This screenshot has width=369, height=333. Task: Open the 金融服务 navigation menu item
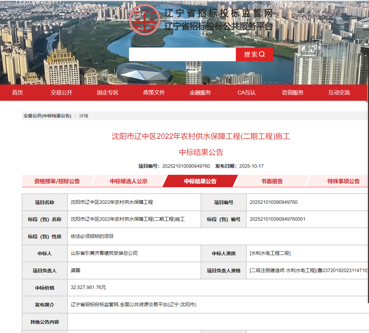[x=200, y=92]
